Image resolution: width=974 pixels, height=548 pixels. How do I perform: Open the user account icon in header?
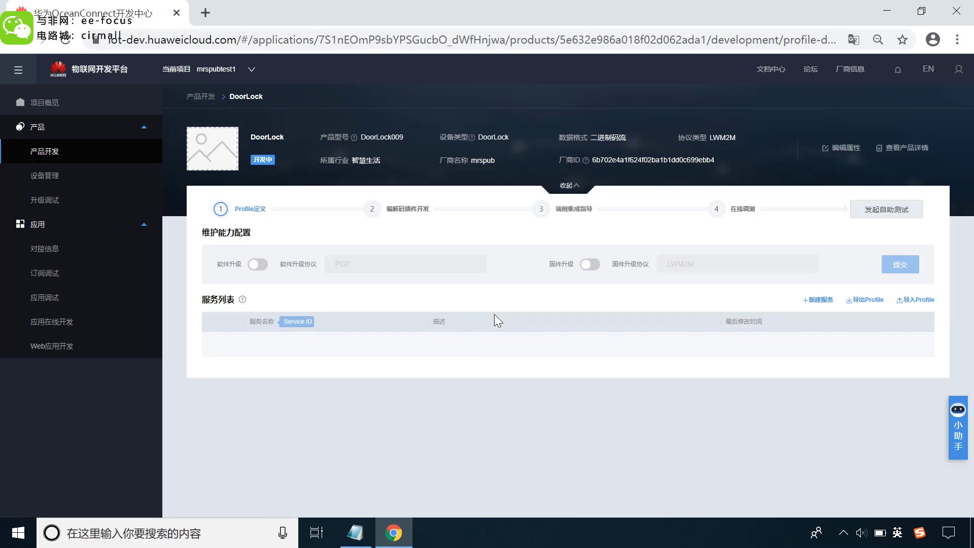coord(959,69)
